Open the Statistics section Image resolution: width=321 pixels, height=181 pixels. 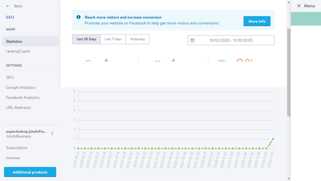pyautogui.click(x=30, y=41)
